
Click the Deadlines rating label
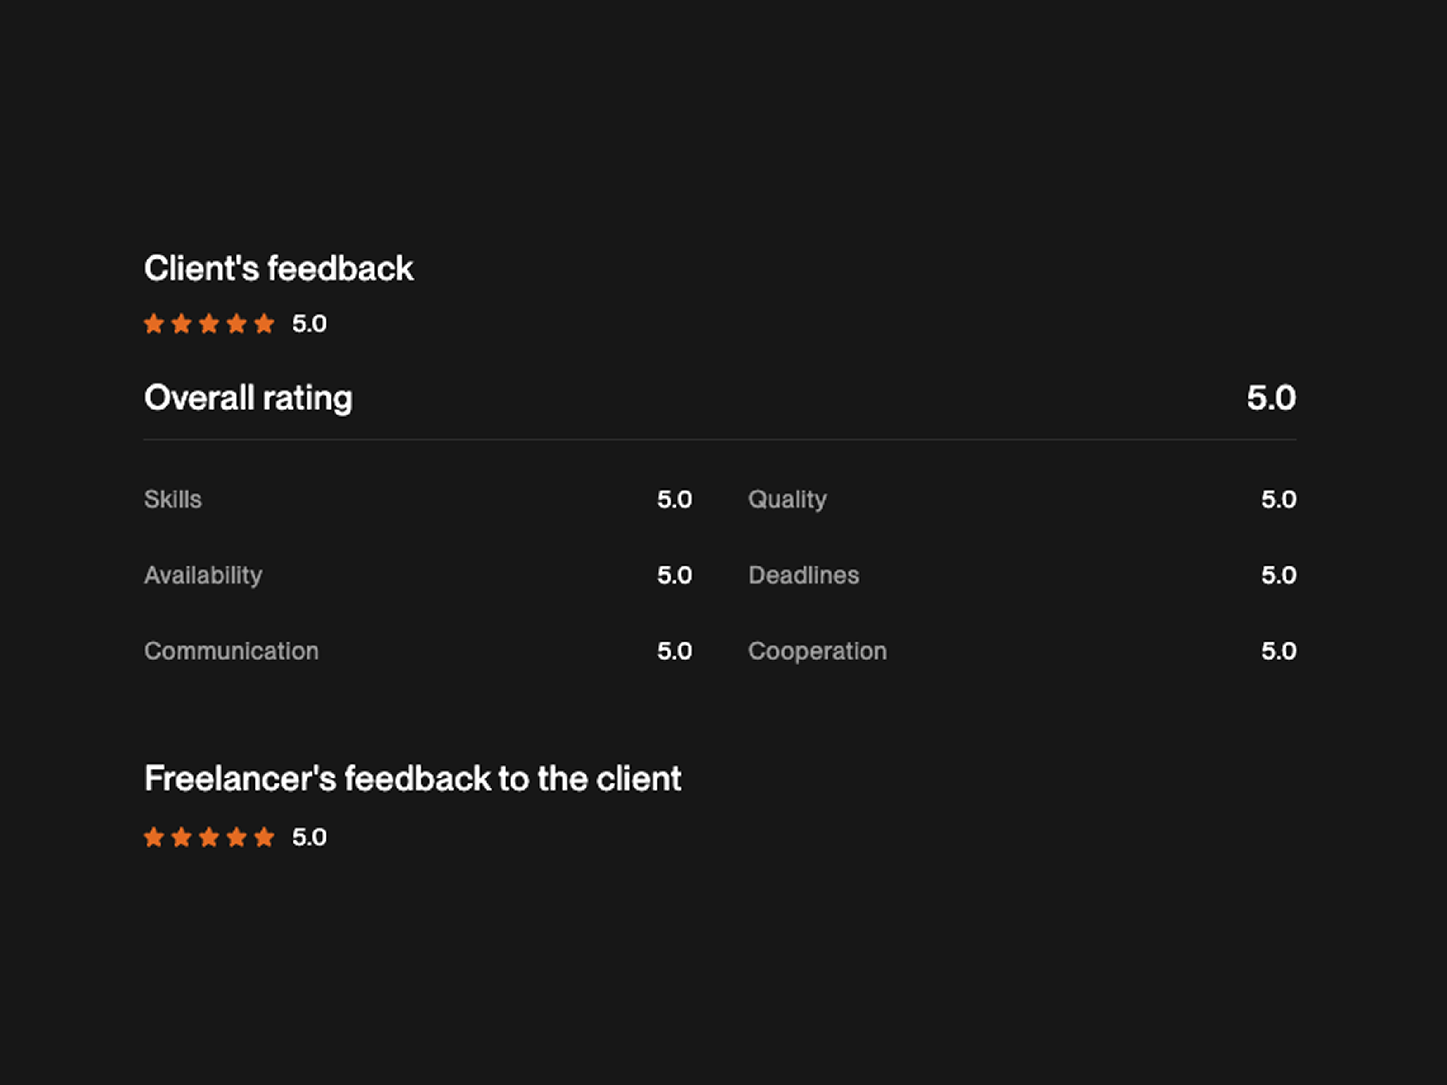pyautogui.click(x=803, y=576)
